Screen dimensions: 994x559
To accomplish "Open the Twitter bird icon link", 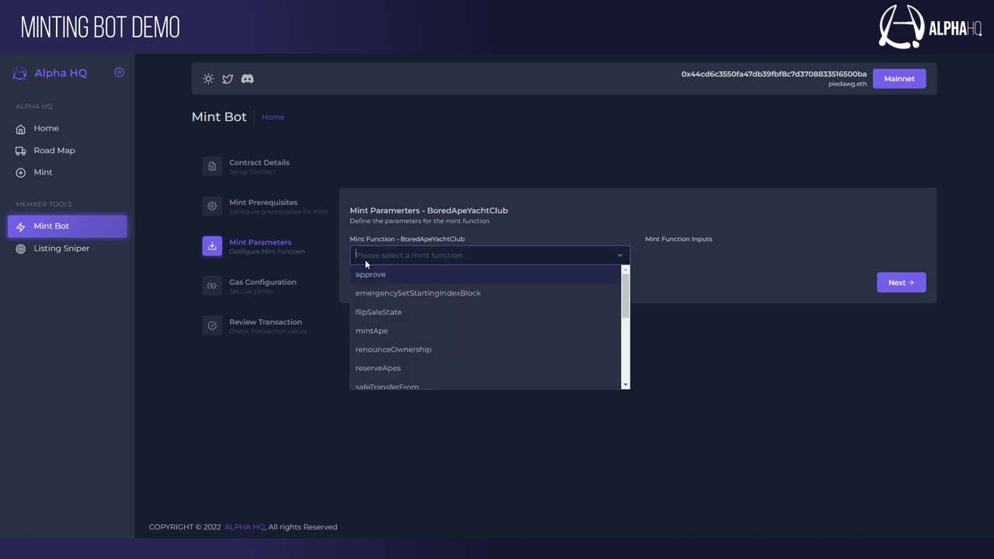I will (x=228, y=78).
